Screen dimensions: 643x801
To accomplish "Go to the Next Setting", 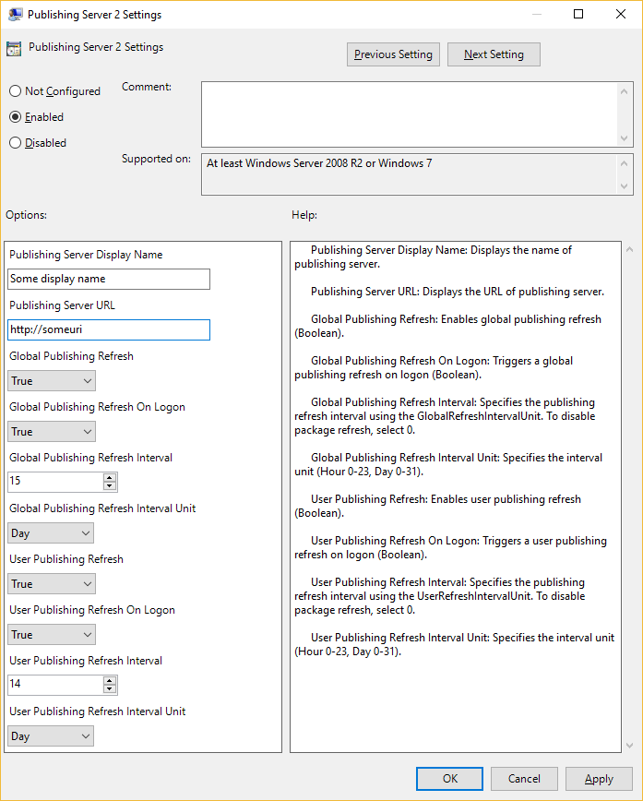I will click(494, 54).
